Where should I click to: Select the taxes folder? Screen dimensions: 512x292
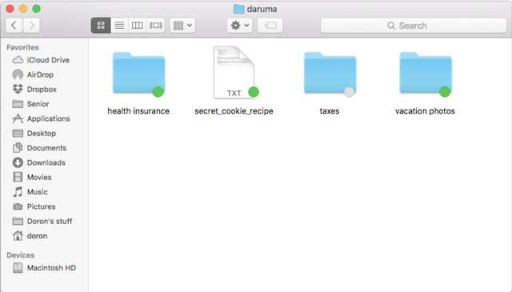tap(330, 74)
